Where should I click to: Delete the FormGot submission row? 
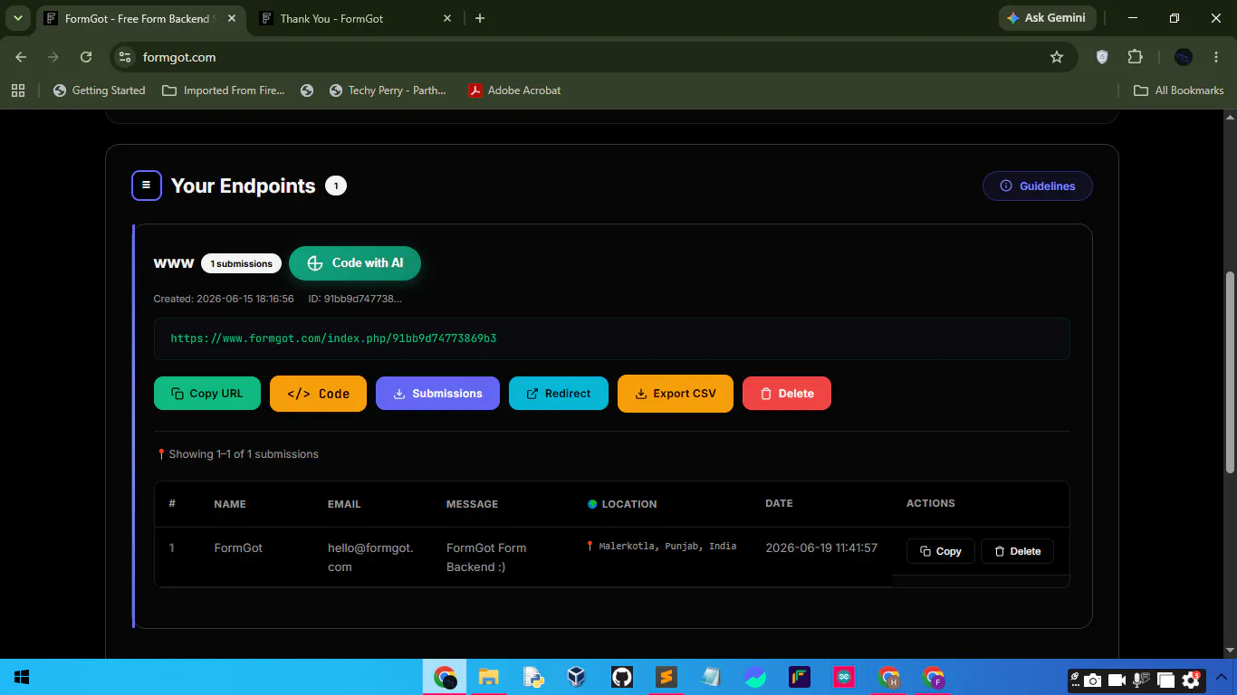pos(1017,551)
